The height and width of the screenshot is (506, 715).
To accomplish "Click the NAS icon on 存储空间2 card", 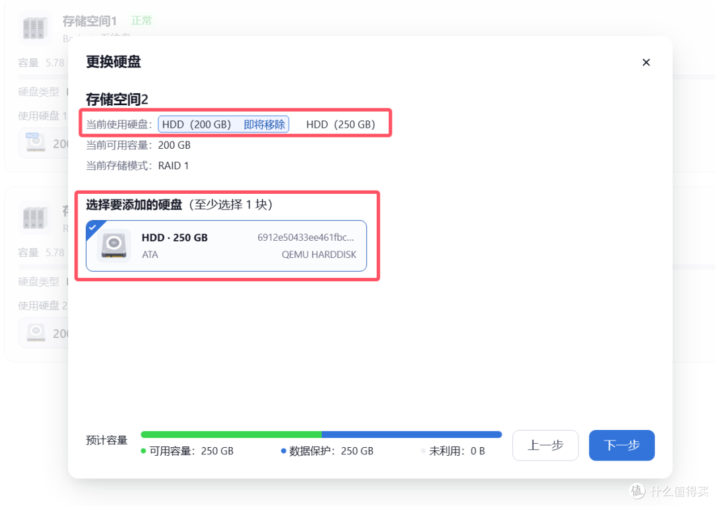I will [34, 217].
